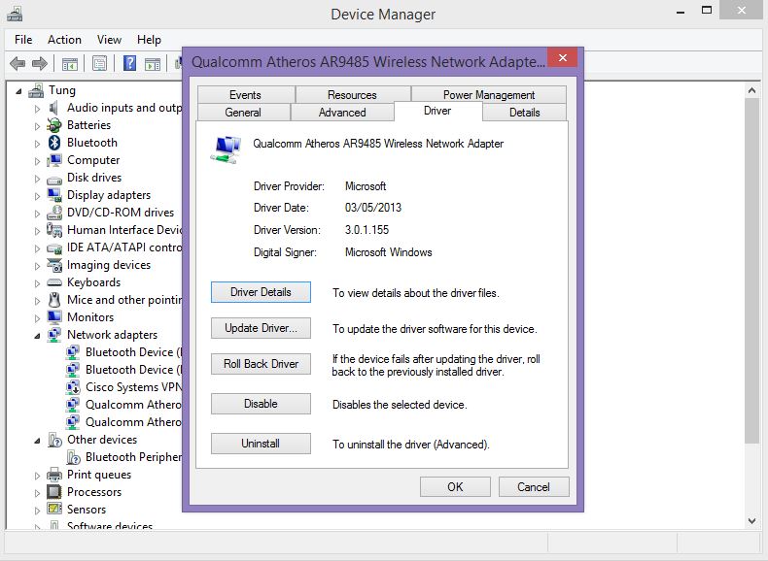Click the Display adapters icon
The image size is (768, 561).
pos(53,195)
